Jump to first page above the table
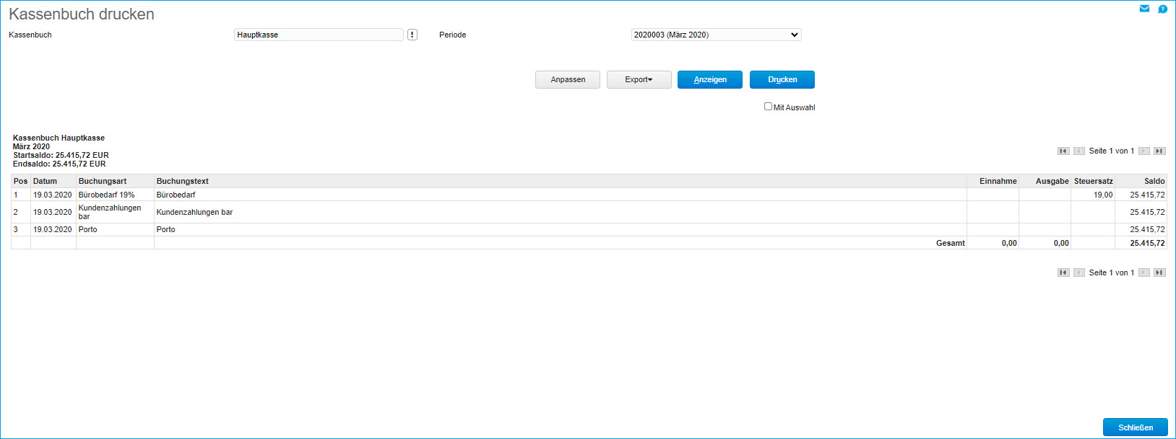The image size is (1176, 439). pos(1063,151)
